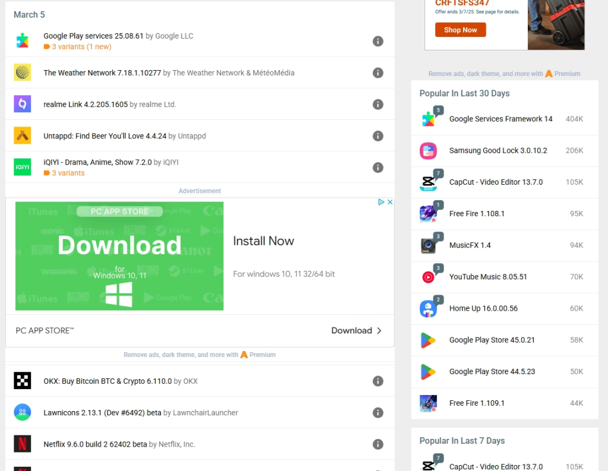
Task: Click info icon for realme Link
Action: pos(378,104)
